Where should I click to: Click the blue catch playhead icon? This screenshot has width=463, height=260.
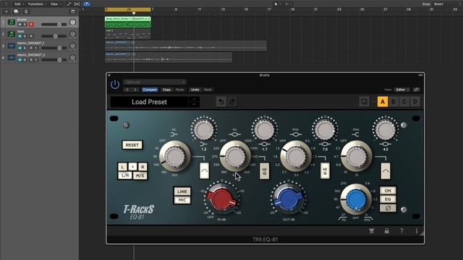[87, 4]
